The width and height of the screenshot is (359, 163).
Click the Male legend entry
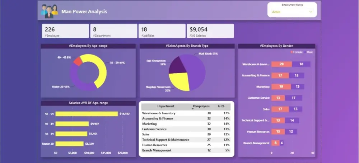[x=309, y=52]
